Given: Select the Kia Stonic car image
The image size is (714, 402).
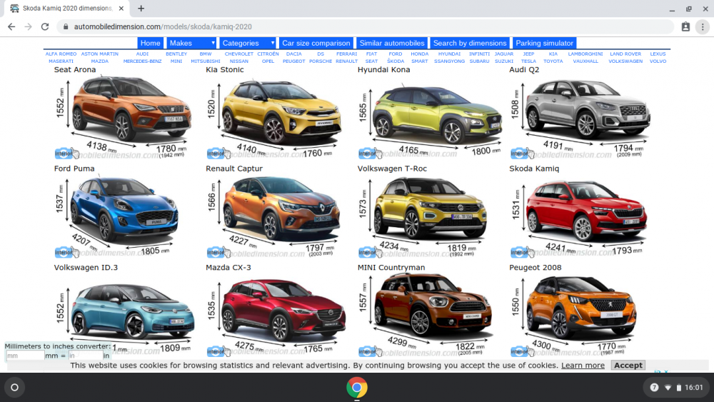Looking at the screenshot, I should [x=281, y=112].
